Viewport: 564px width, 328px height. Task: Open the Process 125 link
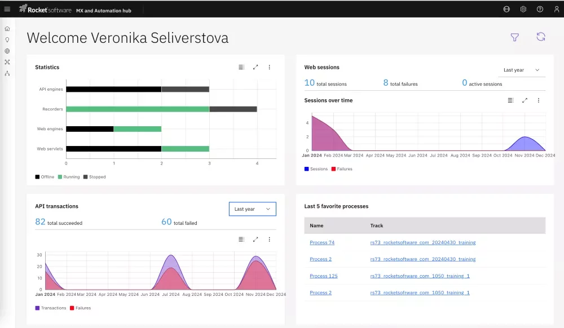pos(323,276)
